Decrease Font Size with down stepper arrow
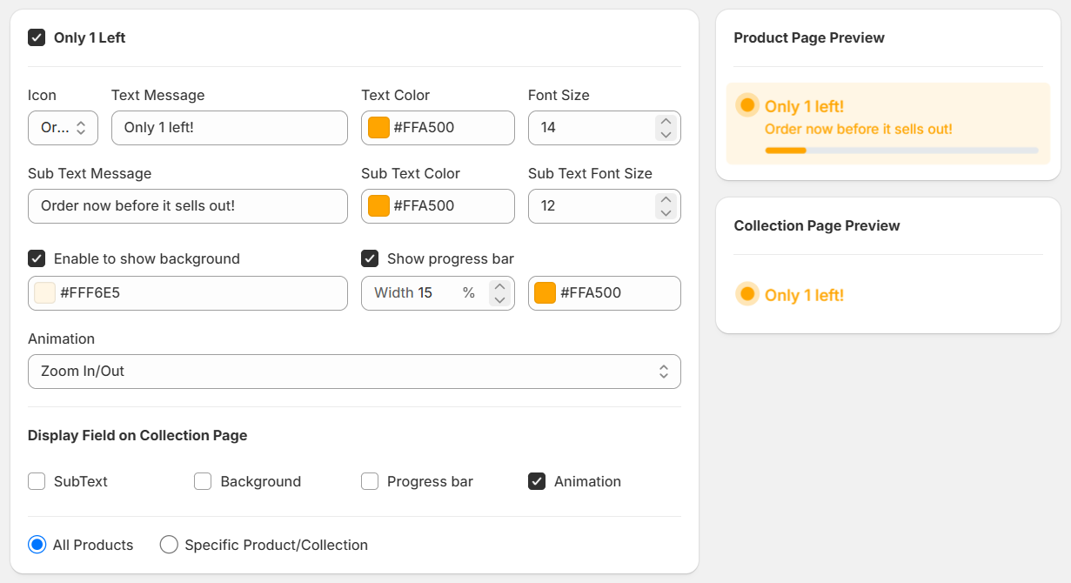The image size is (1071, 583). click(666, 134)
